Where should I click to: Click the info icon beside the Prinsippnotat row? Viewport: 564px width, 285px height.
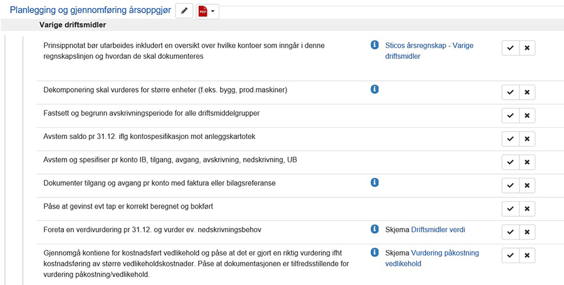click(x=375, y=45)
